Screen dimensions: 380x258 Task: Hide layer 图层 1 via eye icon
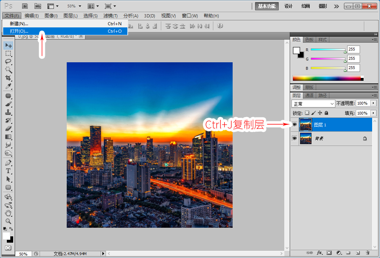(294, 125)
